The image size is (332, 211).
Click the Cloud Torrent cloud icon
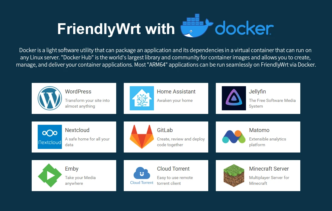(x=142, y=173)
